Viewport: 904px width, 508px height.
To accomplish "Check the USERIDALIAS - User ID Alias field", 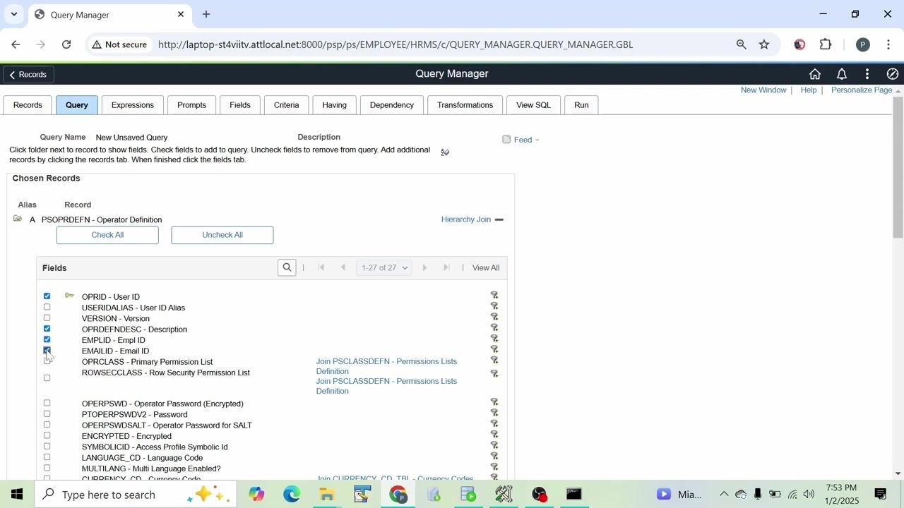I will 47,307.
